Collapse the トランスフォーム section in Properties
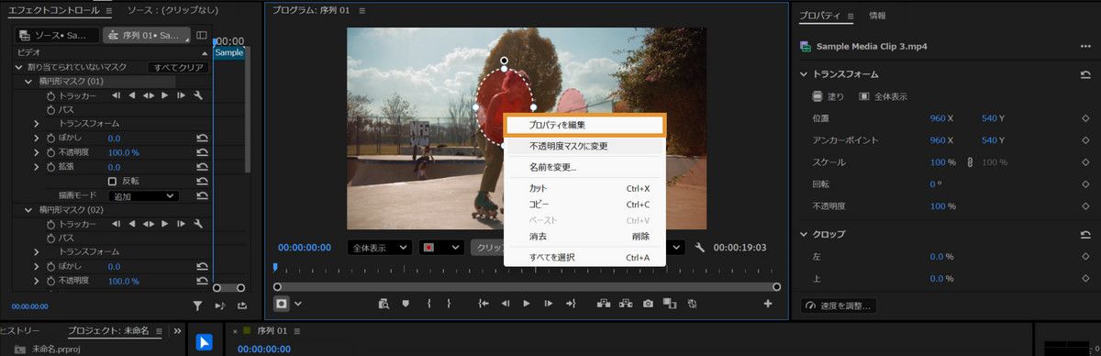The image size is (1101, 356). [805, 74]
